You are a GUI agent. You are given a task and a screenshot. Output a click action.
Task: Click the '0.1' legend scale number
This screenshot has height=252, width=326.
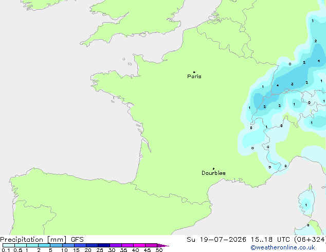[x=6, y=250]
